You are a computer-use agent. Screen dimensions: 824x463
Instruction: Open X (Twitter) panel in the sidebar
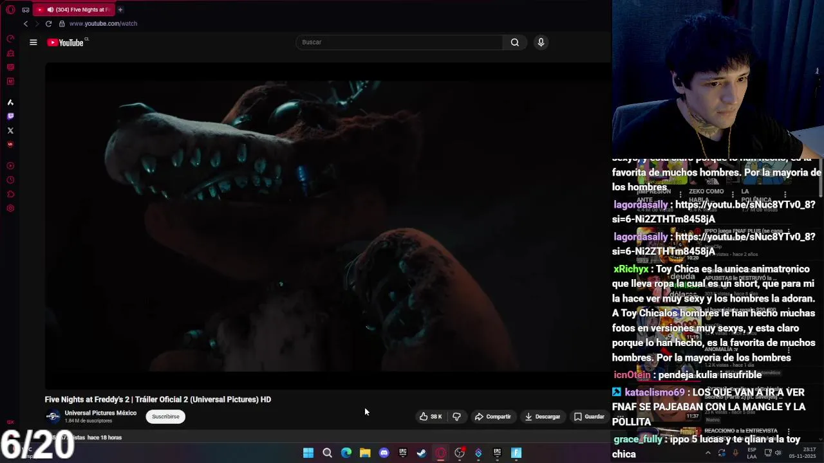[x=10, y=131]
